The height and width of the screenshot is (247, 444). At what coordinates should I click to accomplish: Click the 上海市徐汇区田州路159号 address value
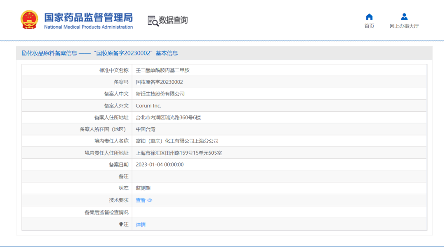(179, 153)
